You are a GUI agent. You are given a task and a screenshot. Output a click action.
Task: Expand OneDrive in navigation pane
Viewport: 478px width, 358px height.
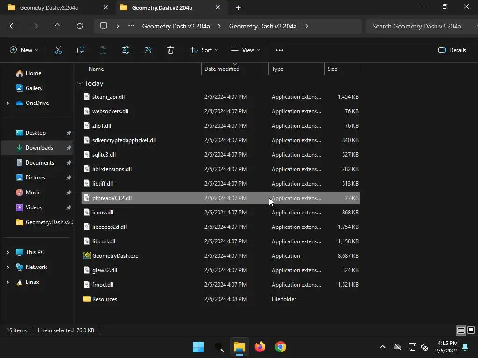click(x=7, y=103)
